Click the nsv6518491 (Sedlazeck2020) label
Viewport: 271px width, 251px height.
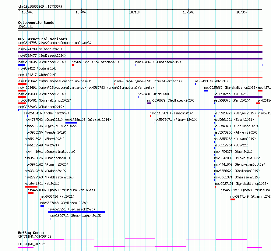coord(95,62)
